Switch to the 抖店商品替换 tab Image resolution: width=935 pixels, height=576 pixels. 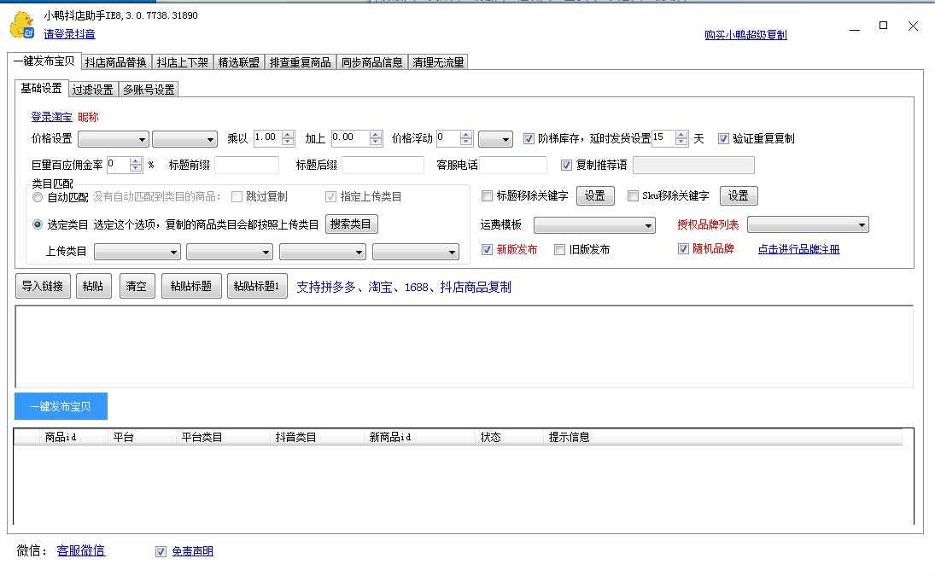tap(116, 62)
